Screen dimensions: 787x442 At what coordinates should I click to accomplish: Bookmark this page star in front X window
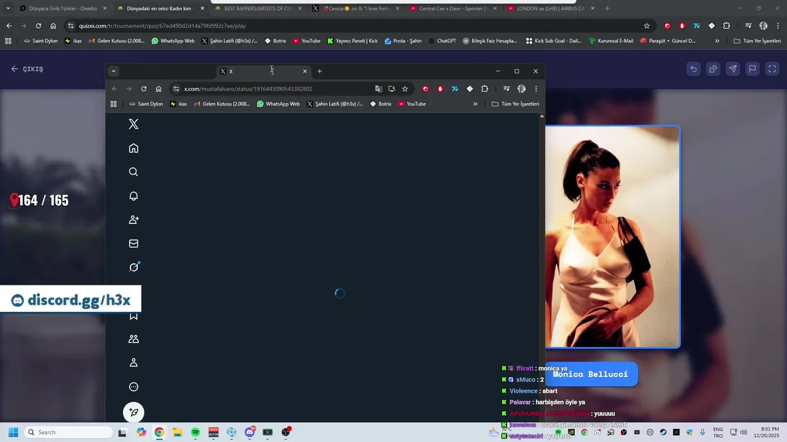[x=405, y=88]
